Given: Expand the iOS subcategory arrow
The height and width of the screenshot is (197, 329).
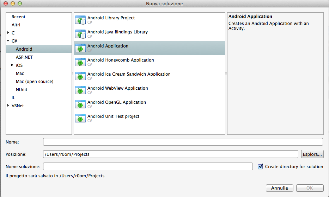Looking at the screenshot, I should [x=12, y=65].
